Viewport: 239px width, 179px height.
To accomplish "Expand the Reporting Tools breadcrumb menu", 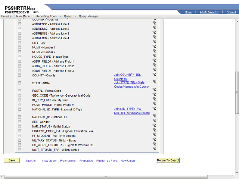I will click(x=46, y=16).
